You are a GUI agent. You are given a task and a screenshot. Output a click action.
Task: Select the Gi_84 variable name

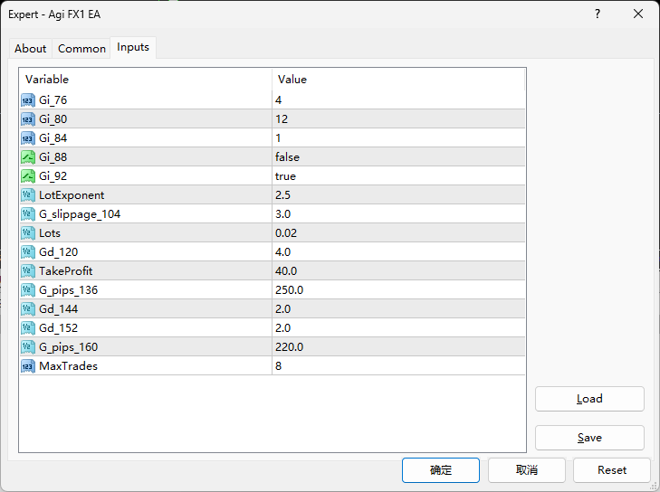53,138
